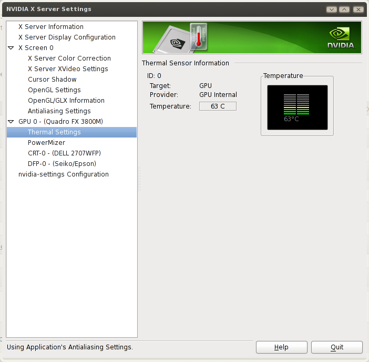Image resolution: width=369 pixels, height=362 pixels.
Task: Open X Server XVideo Settings
Action: click(x=68, y=69)
